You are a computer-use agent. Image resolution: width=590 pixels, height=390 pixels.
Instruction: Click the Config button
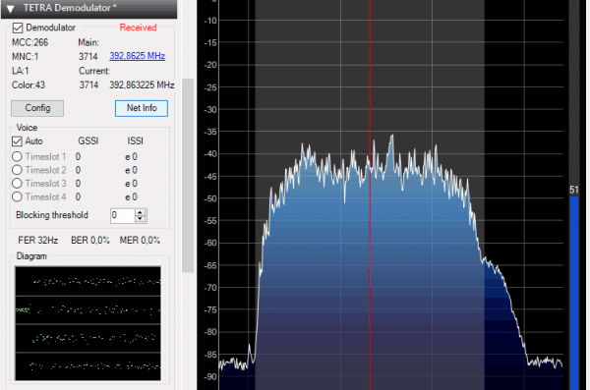(37, 108)
